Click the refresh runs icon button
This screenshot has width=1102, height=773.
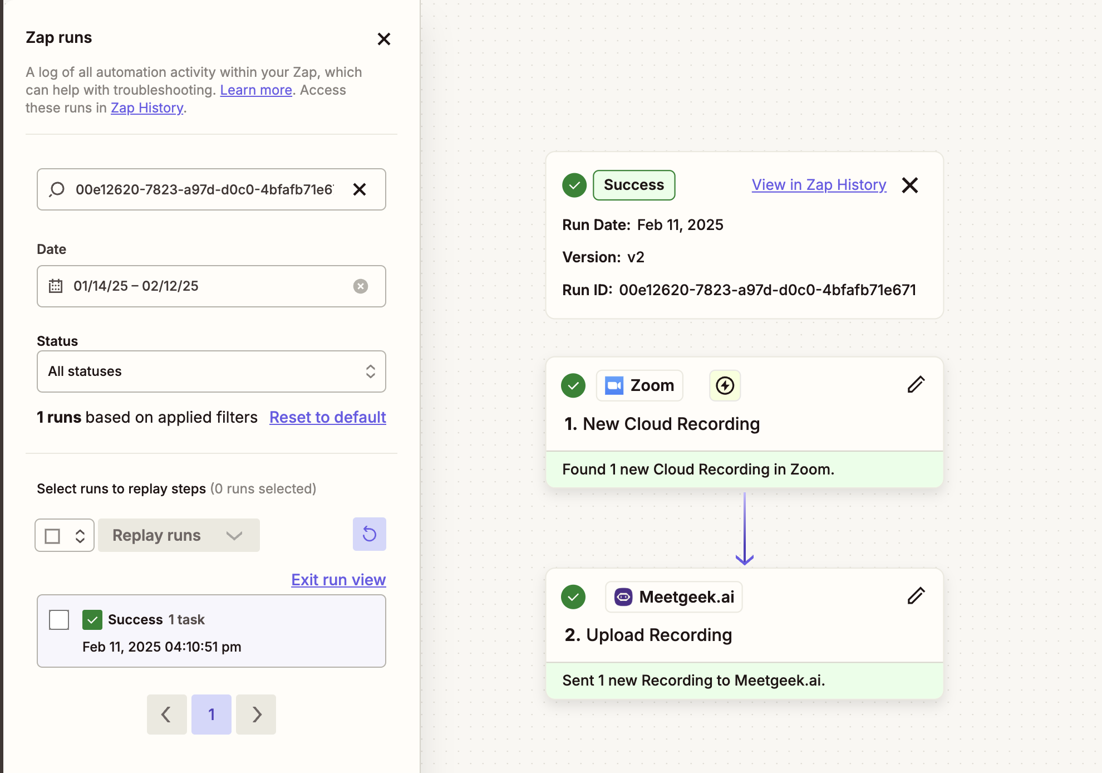(369, 535)
